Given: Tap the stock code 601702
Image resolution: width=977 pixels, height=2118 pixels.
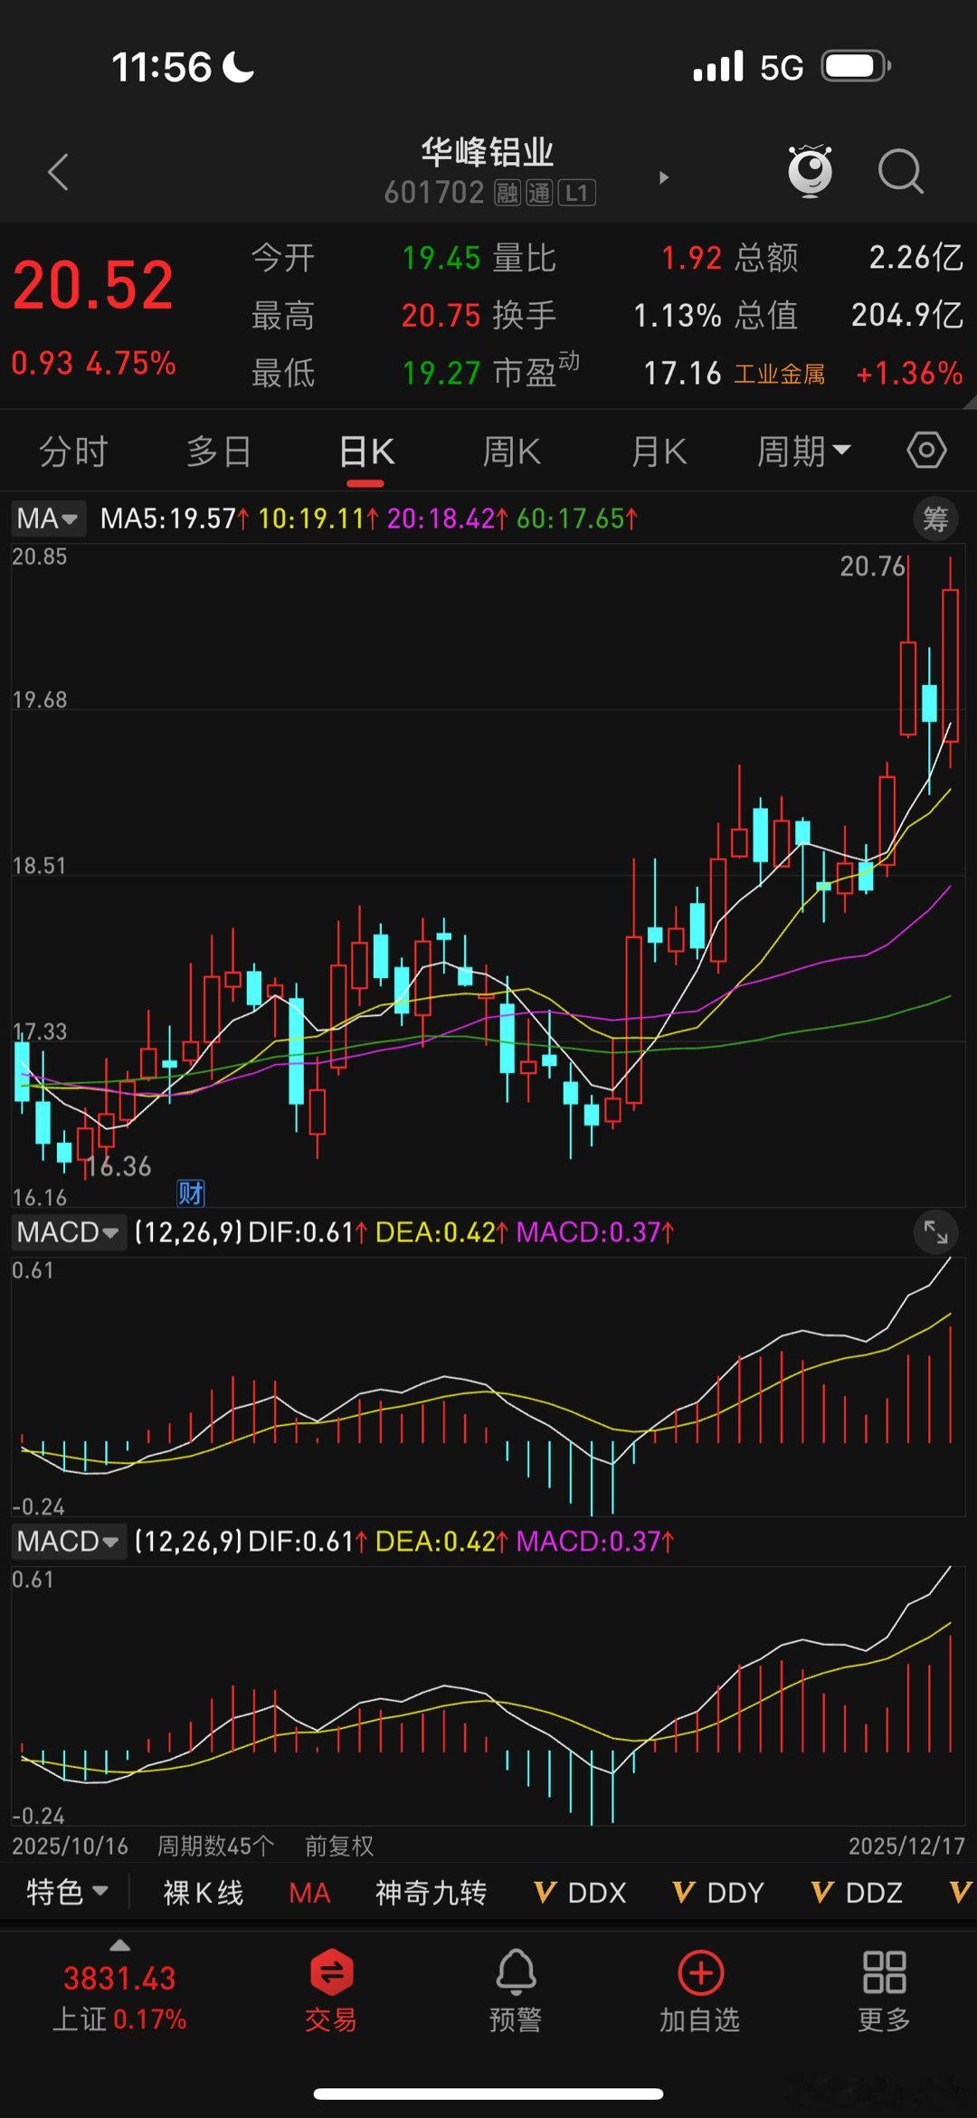Looking at the screenshot, I should pyautogui.click(x=434, y=193).
